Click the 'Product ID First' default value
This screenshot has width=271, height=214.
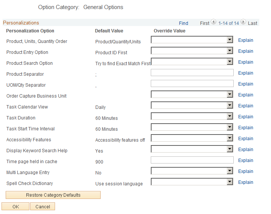[x=111, y=52]
